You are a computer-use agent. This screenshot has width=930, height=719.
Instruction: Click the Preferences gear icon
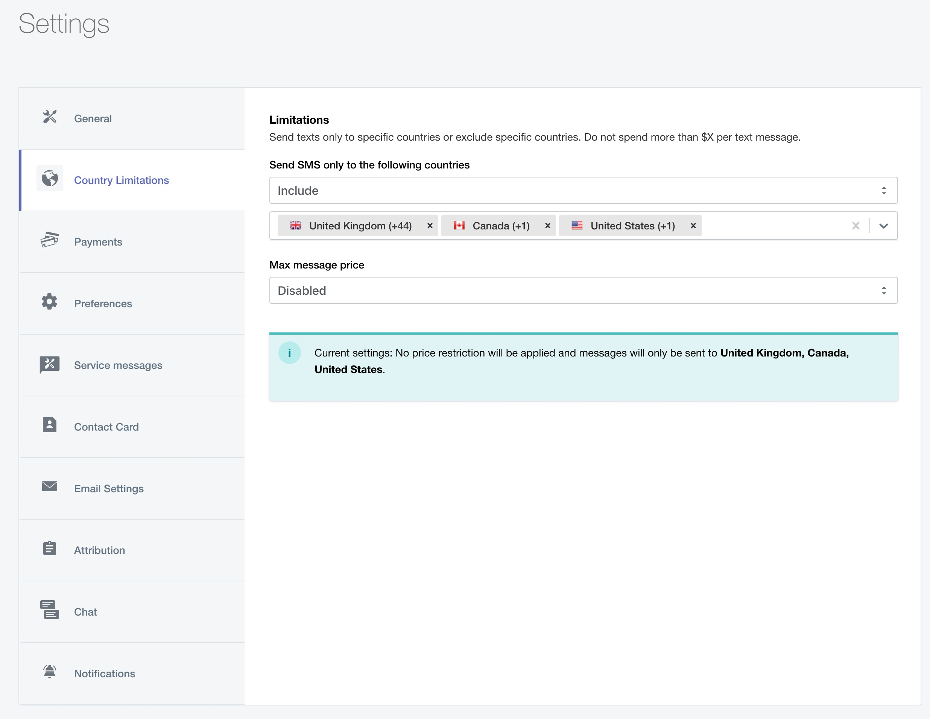(49, 302)
